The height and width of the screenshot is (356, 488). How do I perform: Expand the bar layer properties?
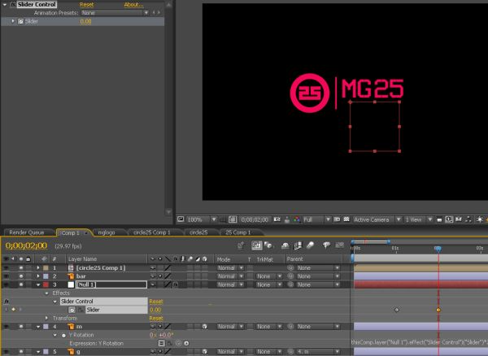(x=38, y=276)
